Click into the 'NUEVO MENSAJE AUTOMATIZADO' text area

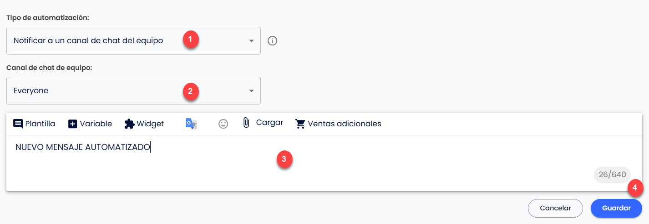[x=324, y=163]
